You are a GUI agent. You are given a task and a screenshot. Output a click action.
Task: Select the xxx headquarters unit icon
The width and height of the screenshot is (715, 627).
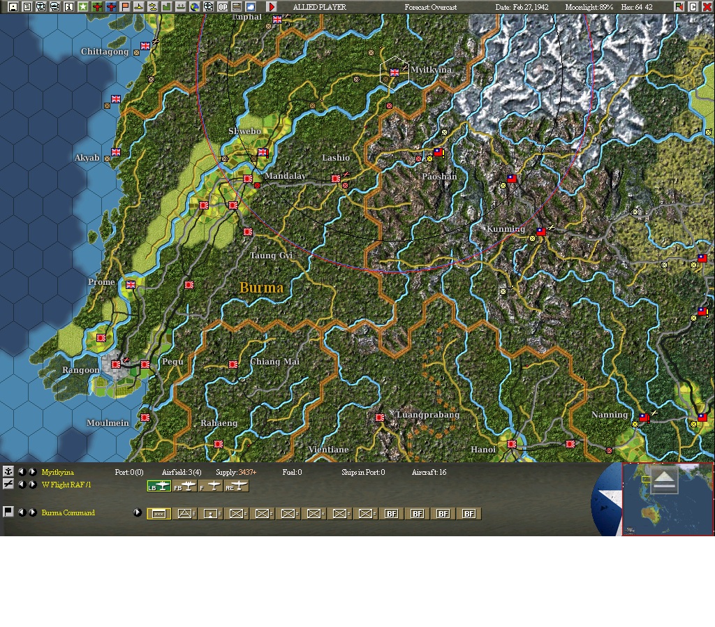coord(159,514)
